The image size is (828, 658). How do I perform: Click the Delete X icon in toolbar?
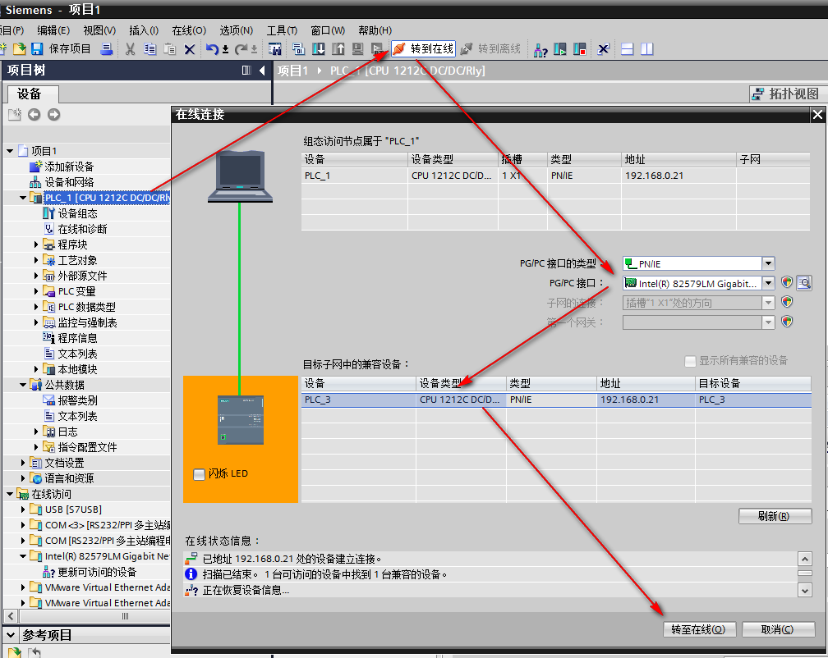pyautogui.click(x=189, y=49)
